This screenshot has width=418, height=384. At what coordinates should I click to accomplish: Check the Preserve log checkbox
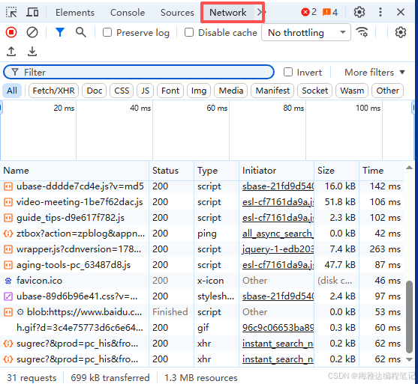[x=107, y=32]
